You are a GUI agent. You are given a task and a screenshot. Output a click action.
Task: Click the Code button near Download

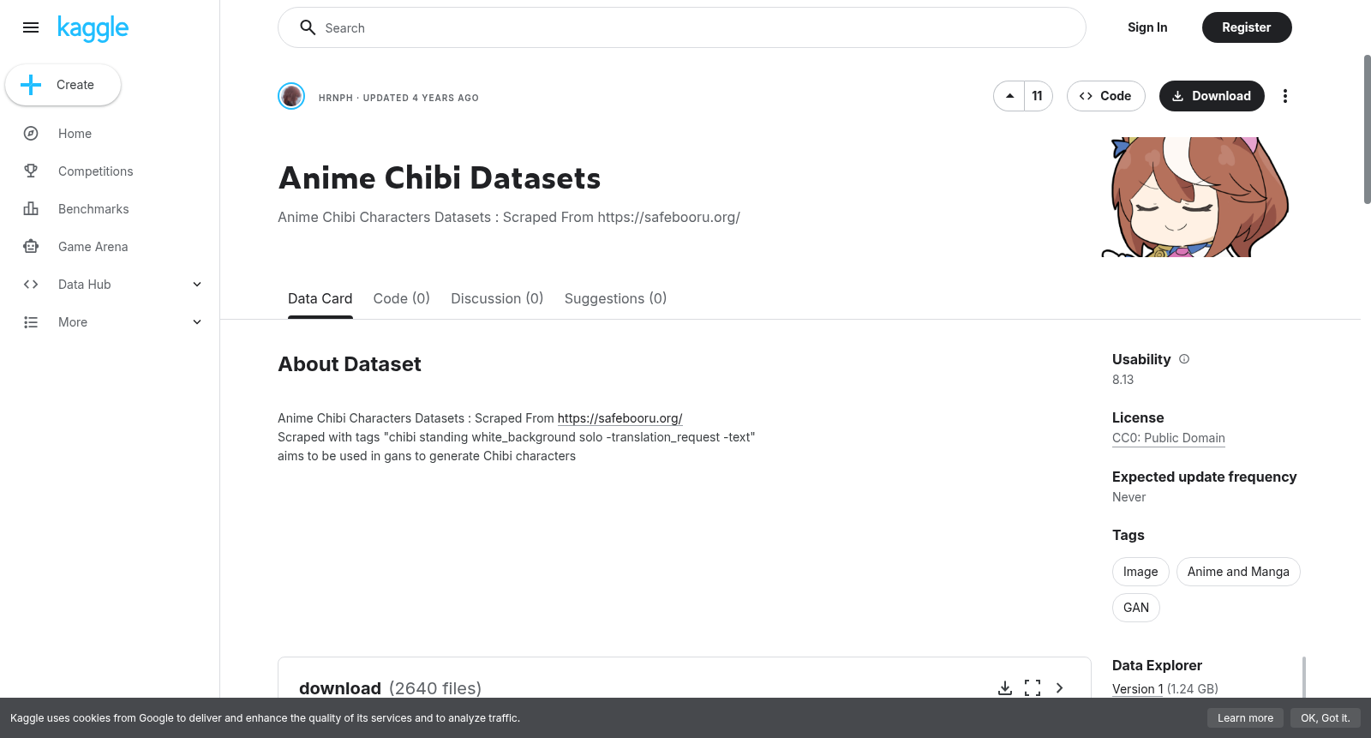pos(1106,96)
